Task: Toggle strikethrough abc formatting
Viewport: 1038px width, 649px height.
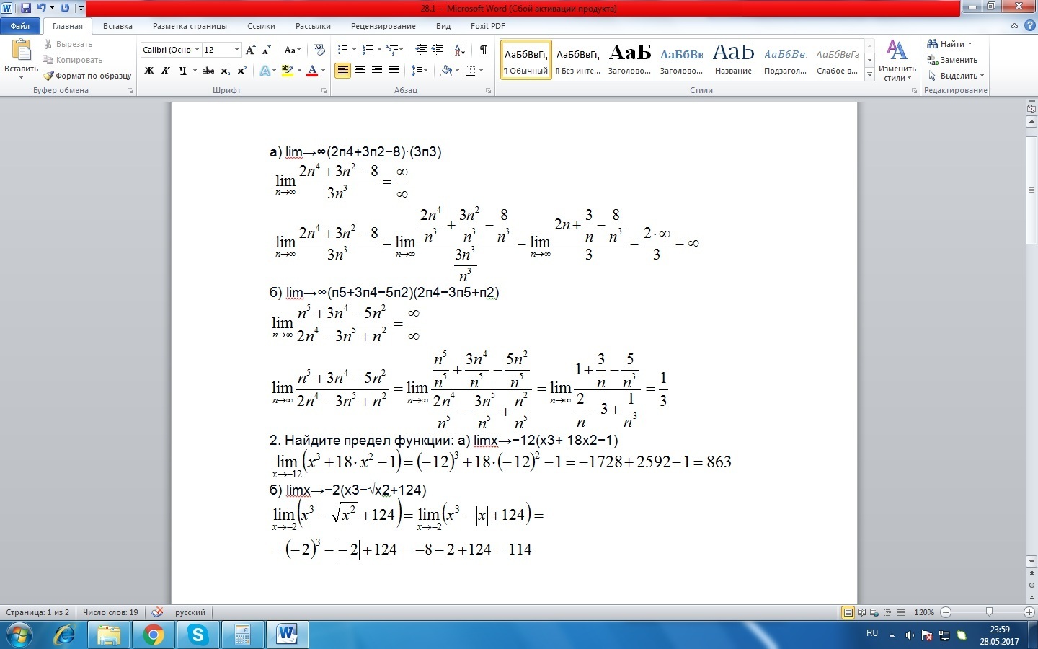Action: click(x=208, y=71)
